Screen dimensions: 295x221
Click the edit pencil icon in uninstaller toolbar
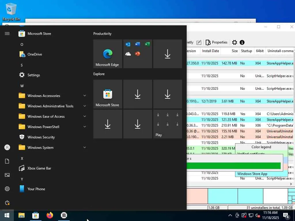click(199, 43)
